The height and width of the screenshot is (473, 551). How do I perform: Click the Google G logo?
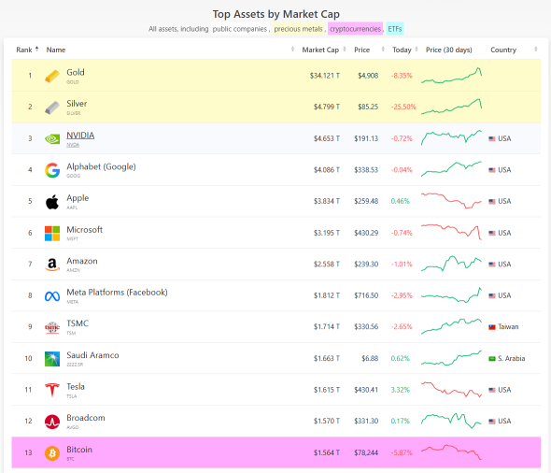[x=52, y=170]
